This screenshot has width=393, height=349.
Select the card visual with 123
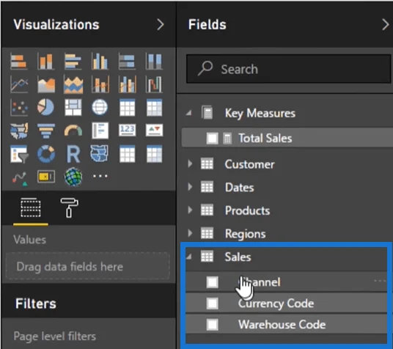pos(128,130)
